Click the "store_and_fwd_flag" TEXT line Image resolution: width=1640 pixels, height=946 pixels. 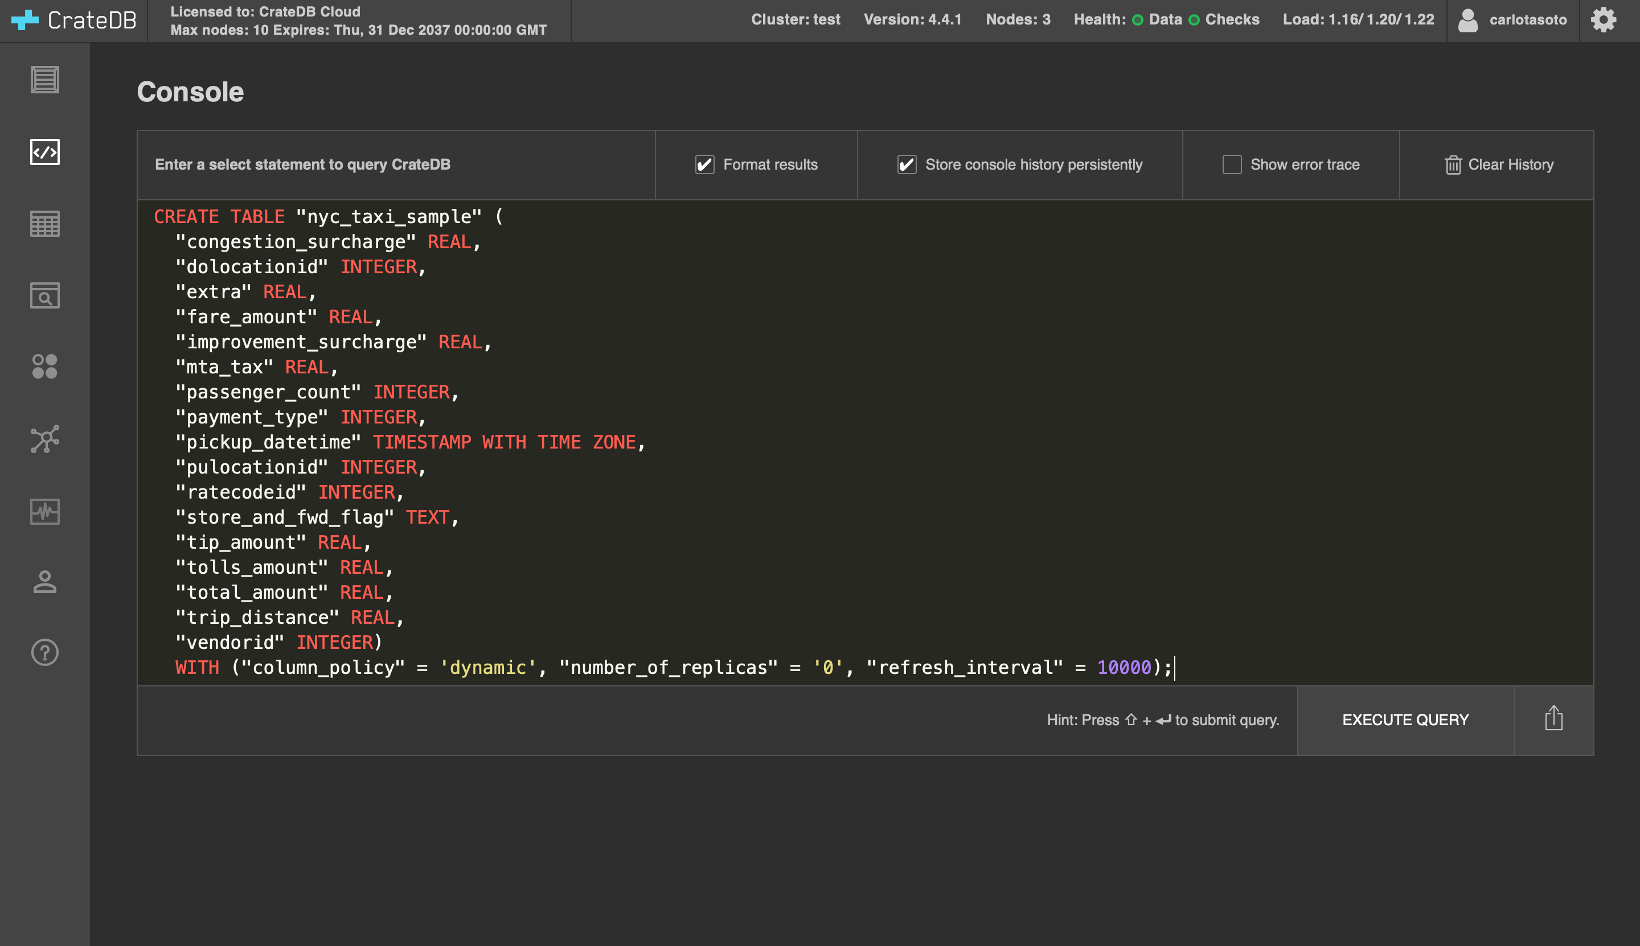pos(317,517)
